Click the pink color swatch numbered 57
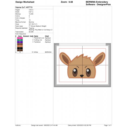 (20, 38)
